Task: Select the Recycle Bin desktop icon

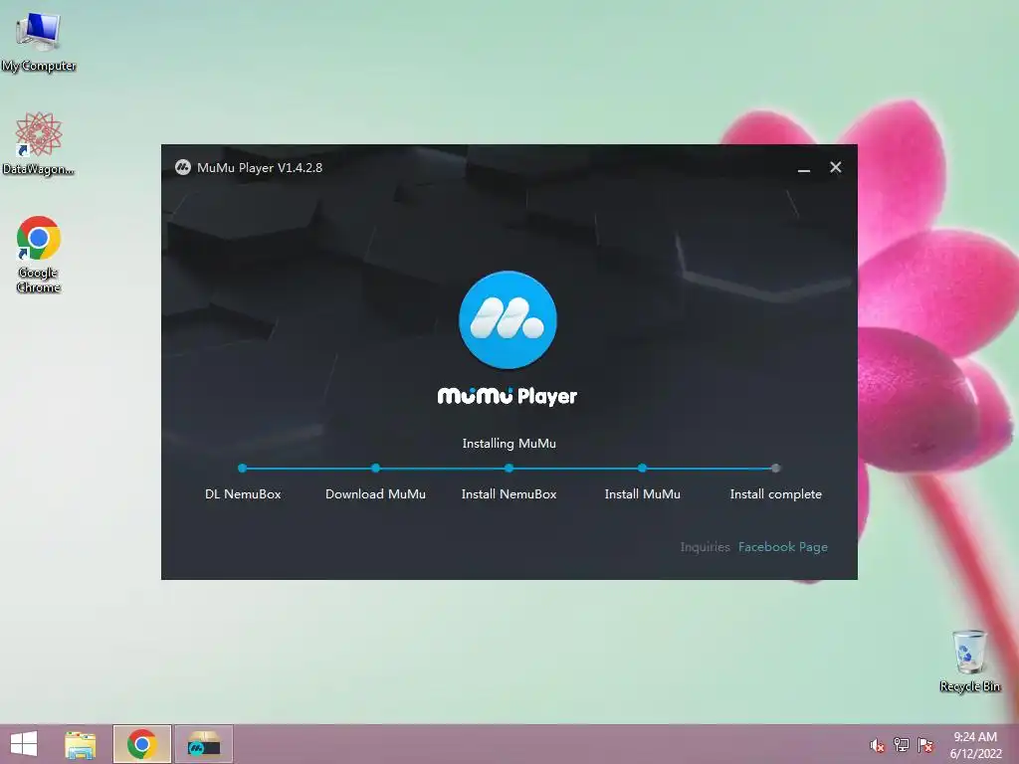Action: point(969,661)
